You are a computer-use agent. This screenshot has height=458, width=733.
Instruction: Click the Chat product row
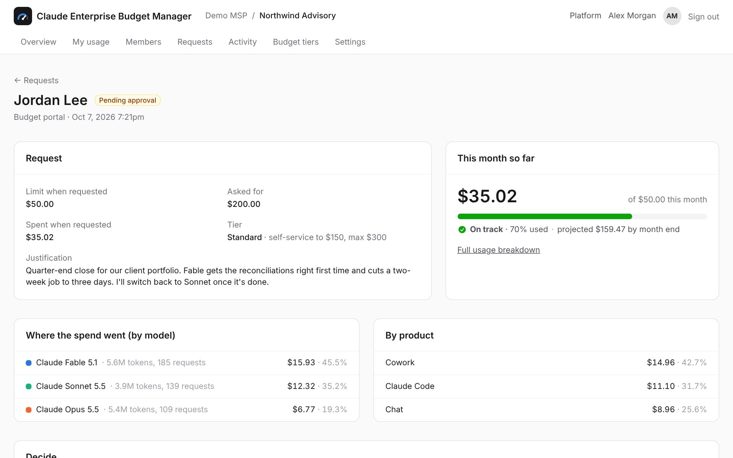(x=546, y=410)
